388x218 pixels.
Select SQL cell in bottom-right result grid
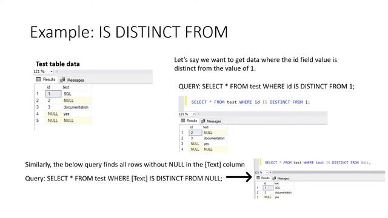283,188
